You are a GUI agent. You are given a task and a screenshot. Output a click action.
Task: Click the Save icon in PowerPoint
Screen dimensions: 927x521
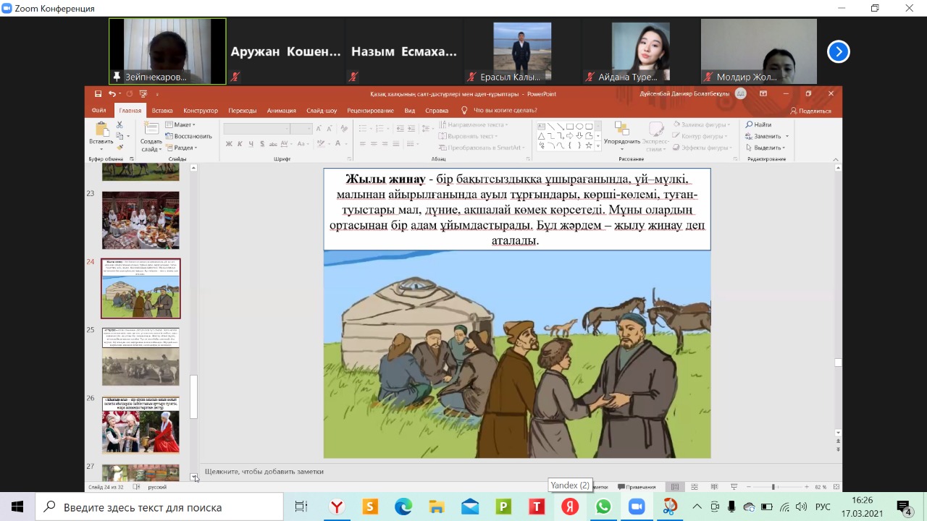tap(98, 94)
